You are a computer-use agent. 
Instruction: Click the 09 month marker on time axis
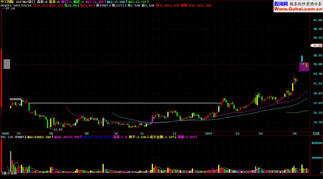(87, 133)
